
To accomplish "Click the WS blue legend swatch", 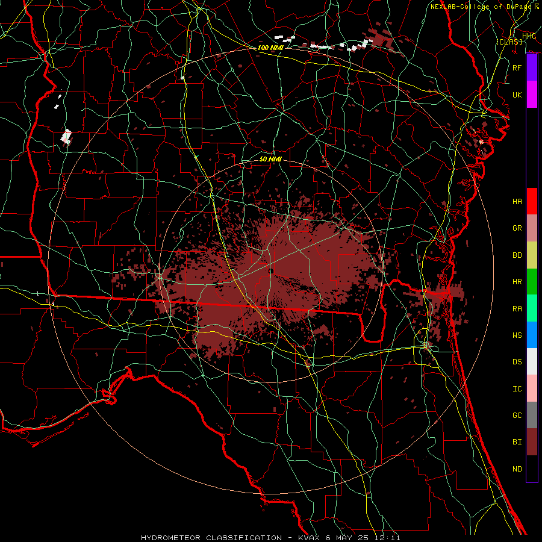I will tap(532, 335).
